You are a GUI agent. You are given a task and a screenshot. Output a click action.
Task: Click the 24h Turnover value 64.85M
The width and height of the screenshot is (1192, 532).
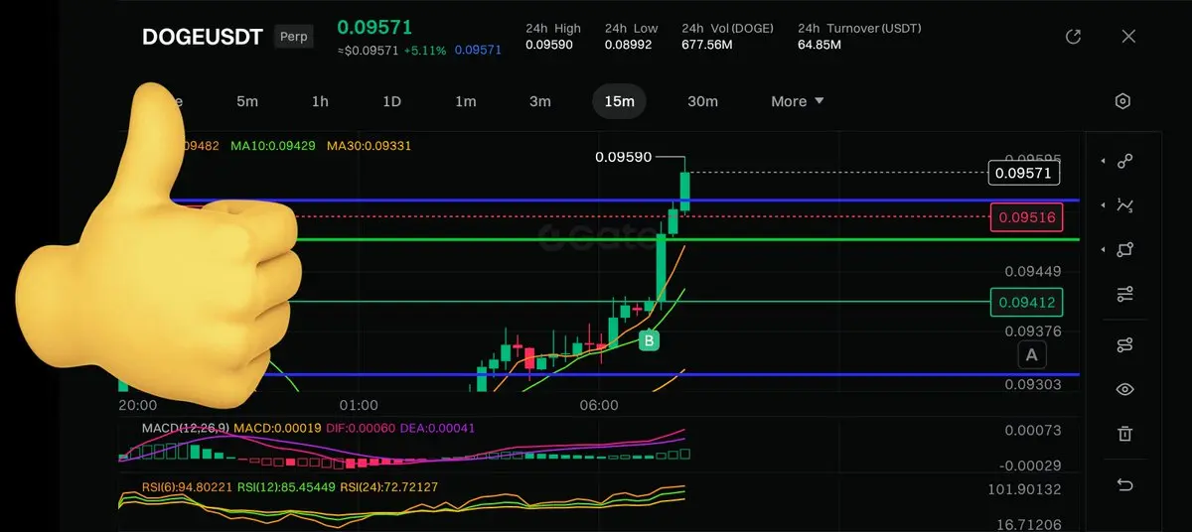click(x=819, y=45)
